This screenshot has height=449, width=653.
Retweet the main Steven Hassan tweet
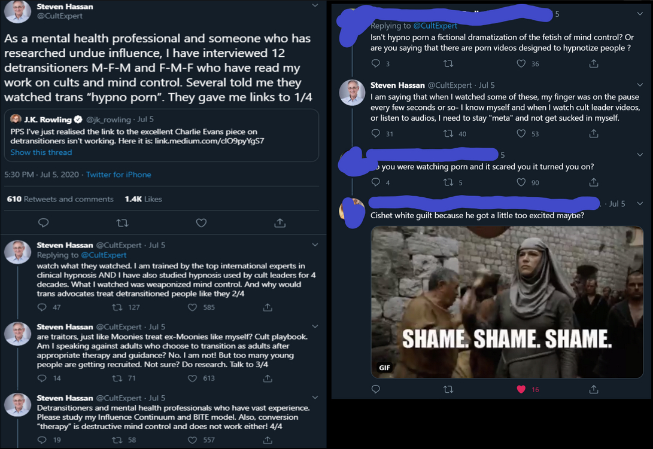[x=122, y=223]
